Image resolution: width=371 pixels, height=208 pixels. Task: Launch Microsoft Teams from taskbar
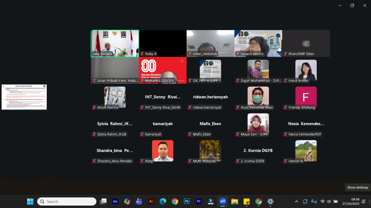(x=139, y=201)
